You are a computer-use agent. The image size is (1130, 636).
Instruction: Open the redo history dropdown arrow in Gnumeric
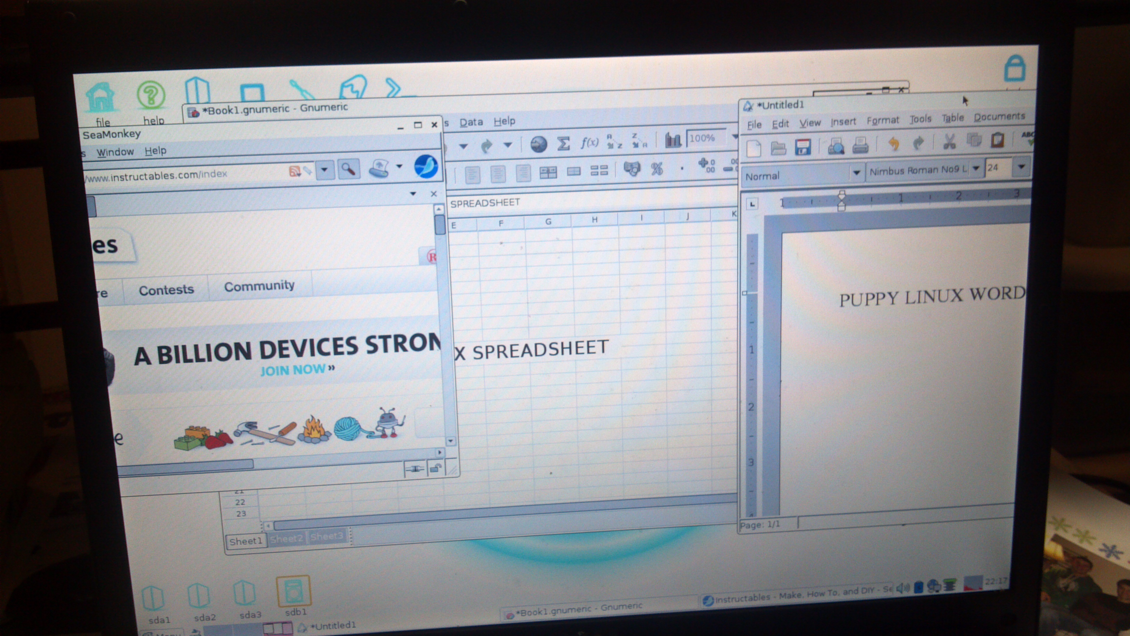click(x=508, y=144)
